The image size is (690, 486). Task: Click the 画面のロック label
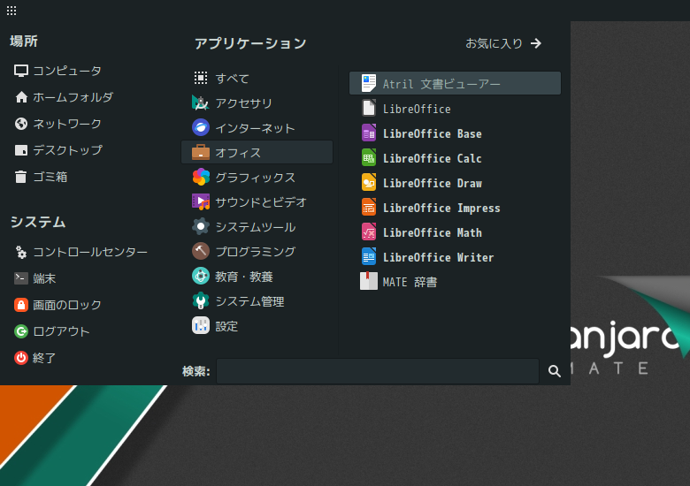point(67,305)
